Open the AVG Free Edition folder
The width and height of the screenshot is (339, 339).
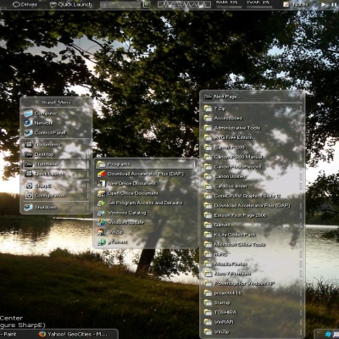coord(253,137)
